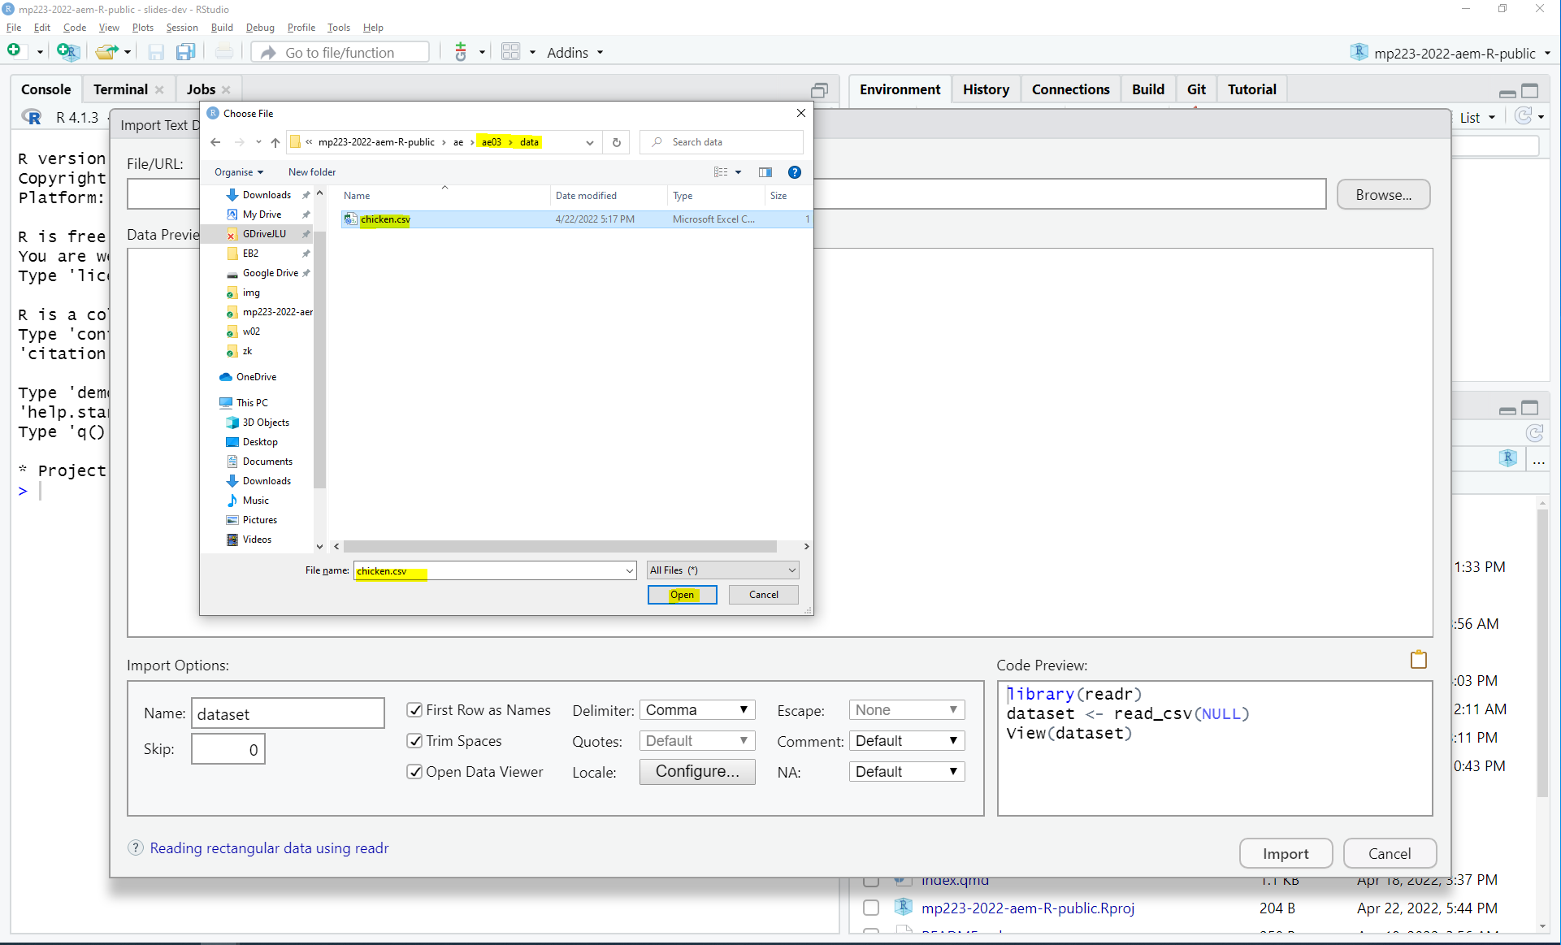Click the Git version control toolbar icon
1561x945 pixels.
coord(461,52)
